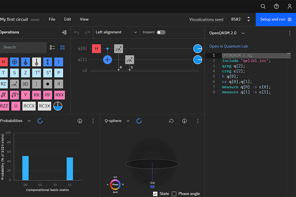The height and width of the screenshot is (197, 296).
Task: Open the Q-sphere view dropdown
Action: pos(117,121)
